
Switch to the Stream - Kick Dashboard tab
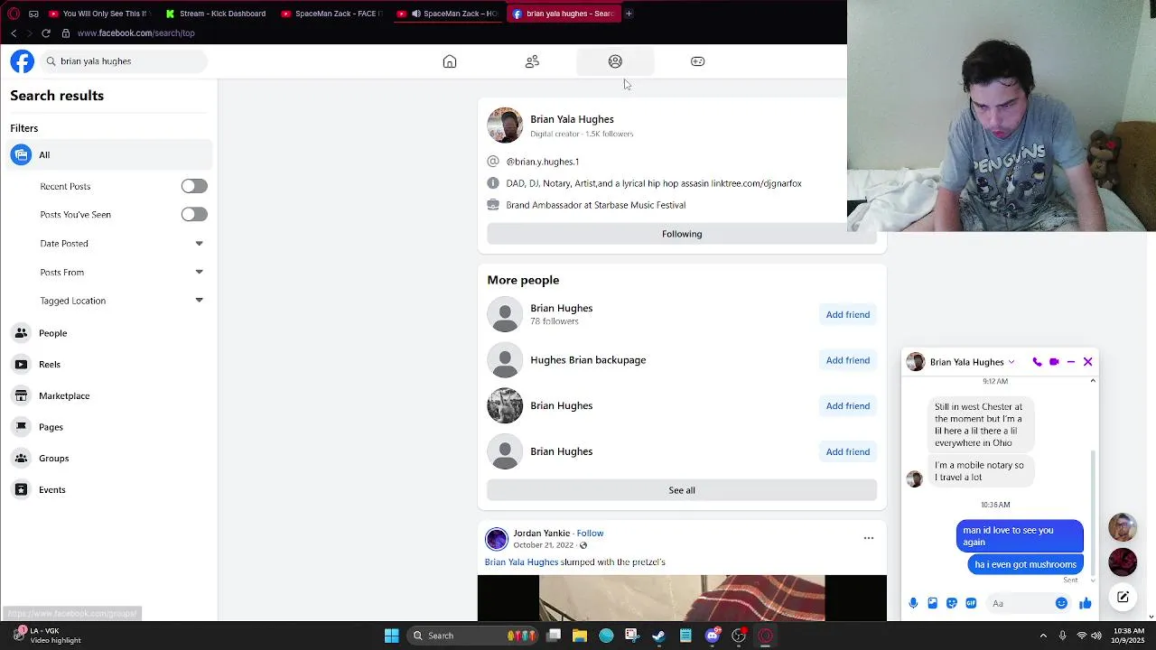coord(216,14)
